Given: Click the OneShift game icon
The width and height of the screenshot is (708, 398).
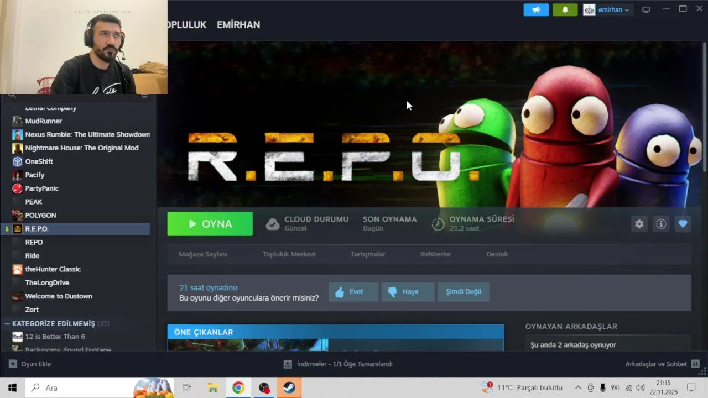Looking at the screenshot, I should (18, 161).
